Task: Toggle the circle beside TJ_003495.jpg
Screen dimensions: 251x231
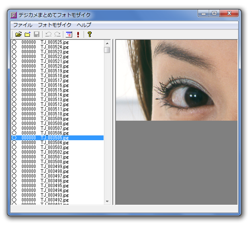Action: (14, 186)
